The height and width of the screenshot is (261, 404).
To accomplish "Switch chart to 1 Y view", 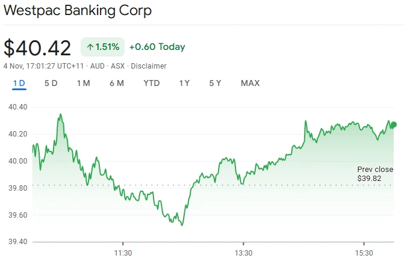I will pyautogui.click(x=184, y=83).
